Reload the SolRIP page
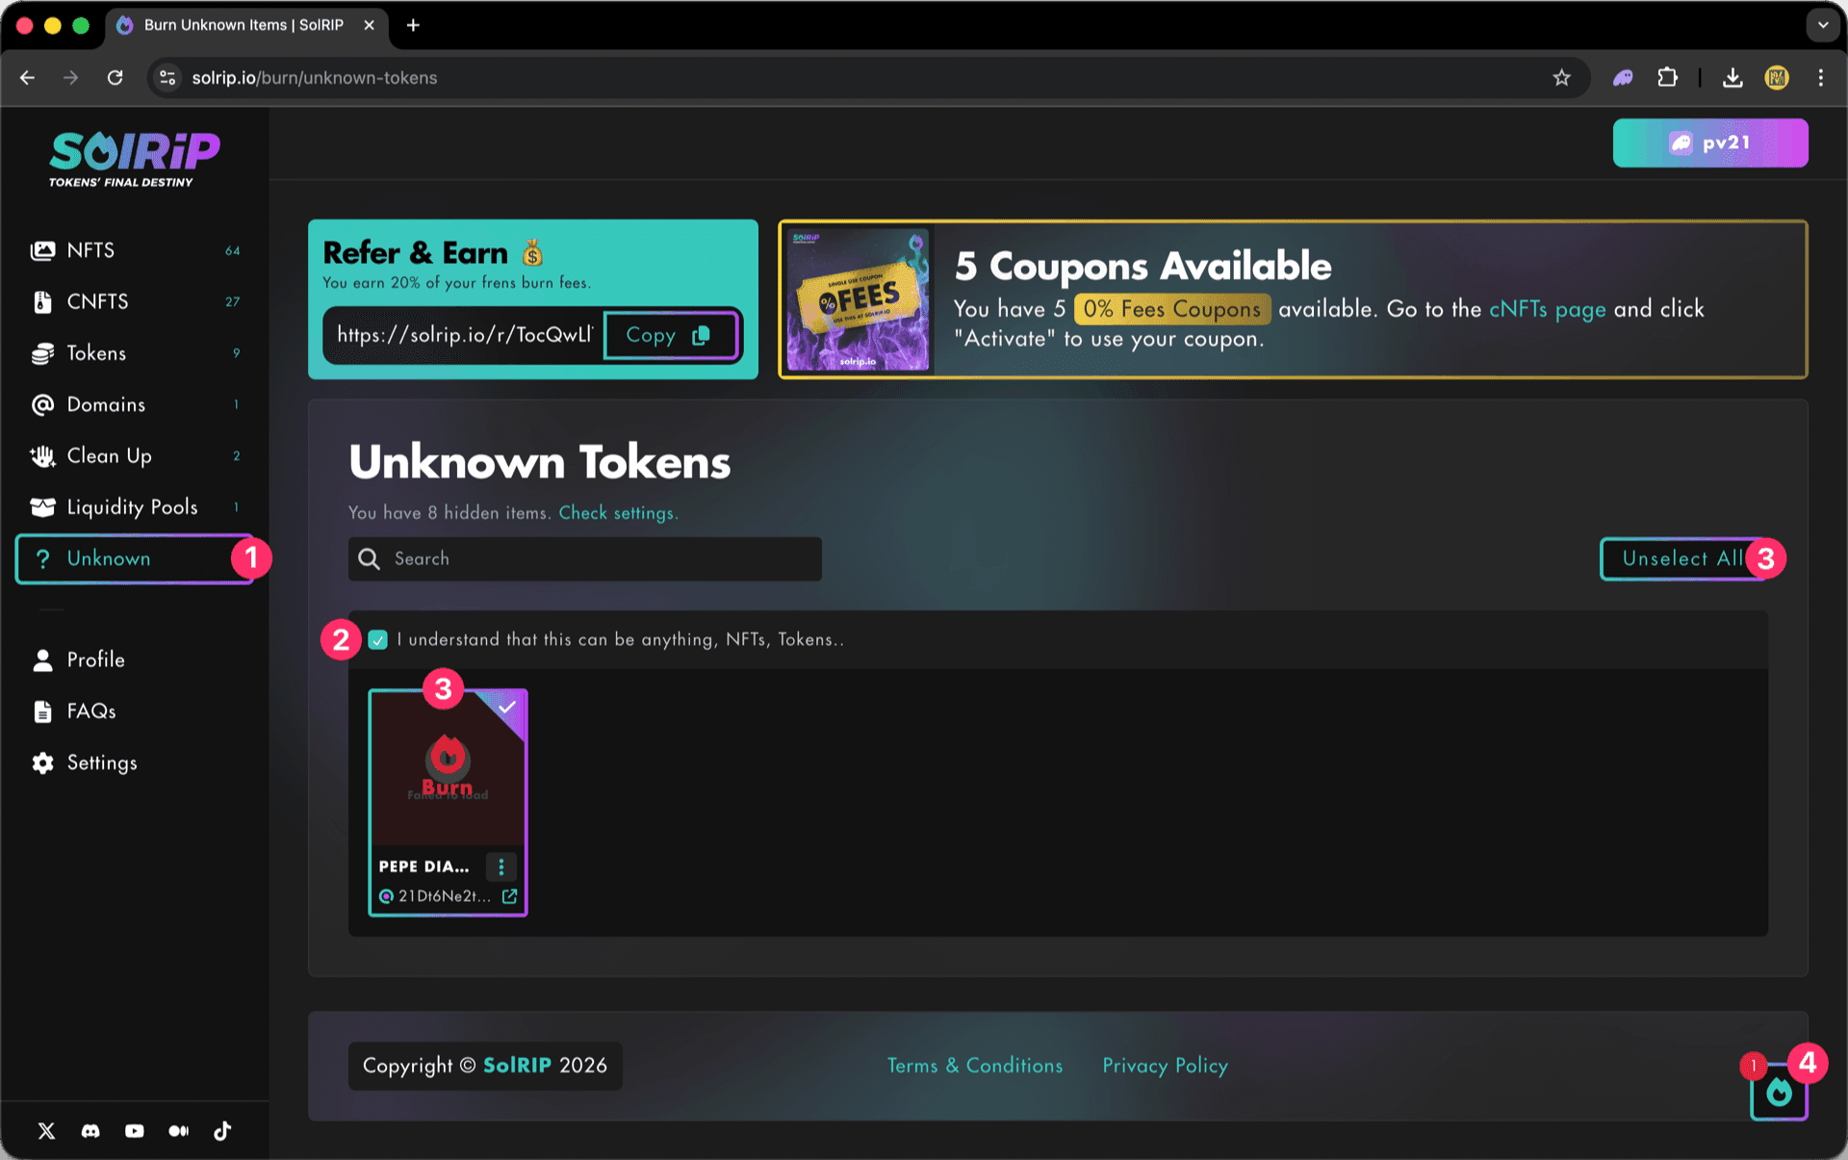The height and width of the screenshot is (1160, 1848). pyautogui.click(x=115, y=78)
